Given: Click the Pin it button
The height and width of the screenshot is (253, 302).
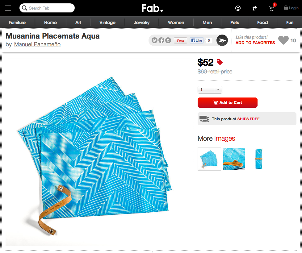Looking at the screenshot, I should [x=180, y=40].
